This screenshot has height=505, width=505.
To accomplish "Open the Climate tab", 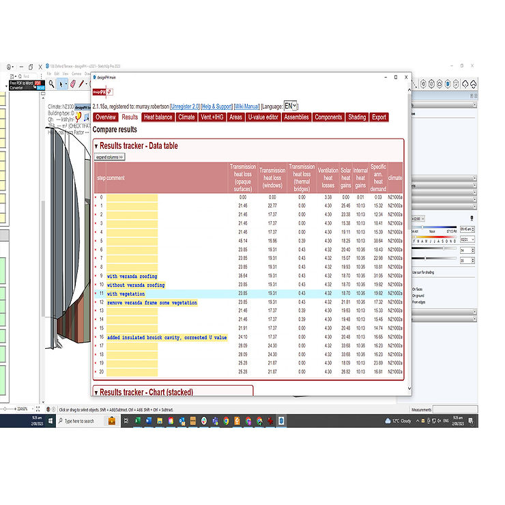I will tap(186, 117).
